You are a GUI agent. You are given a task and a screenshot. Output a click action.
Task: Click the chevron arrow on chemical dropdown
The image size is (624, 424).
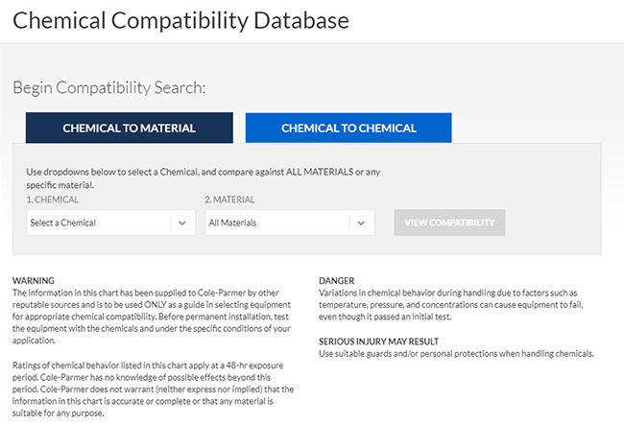coord(182,223)
